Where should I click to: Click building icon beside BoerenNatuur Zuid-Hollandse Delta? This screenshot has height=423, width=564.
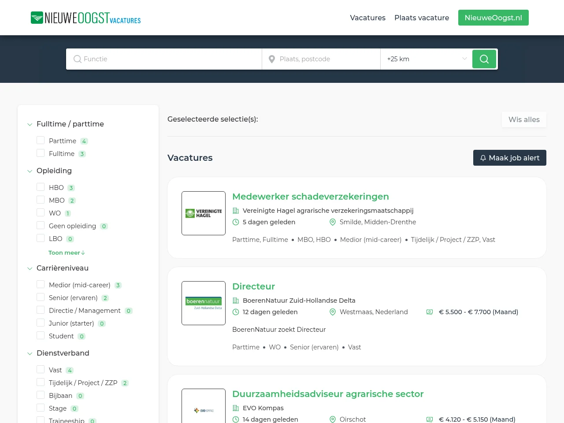(x=236, y=301)
